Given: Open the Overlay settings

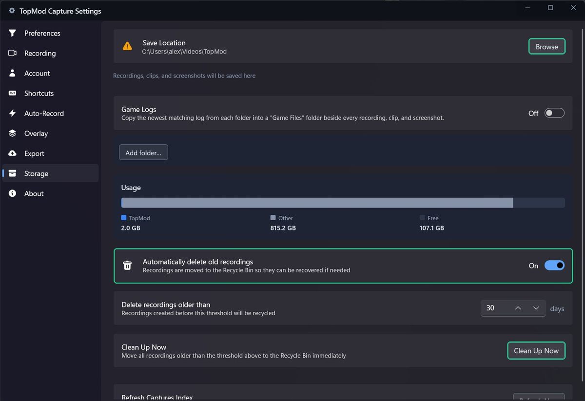Looking at the screenshot, I should (50, 133).
